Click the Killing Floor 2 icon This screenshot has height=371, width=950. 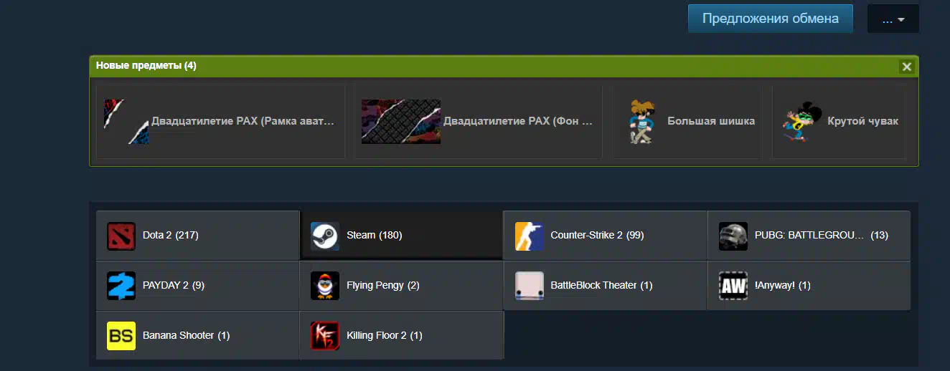tap(325, 336)
